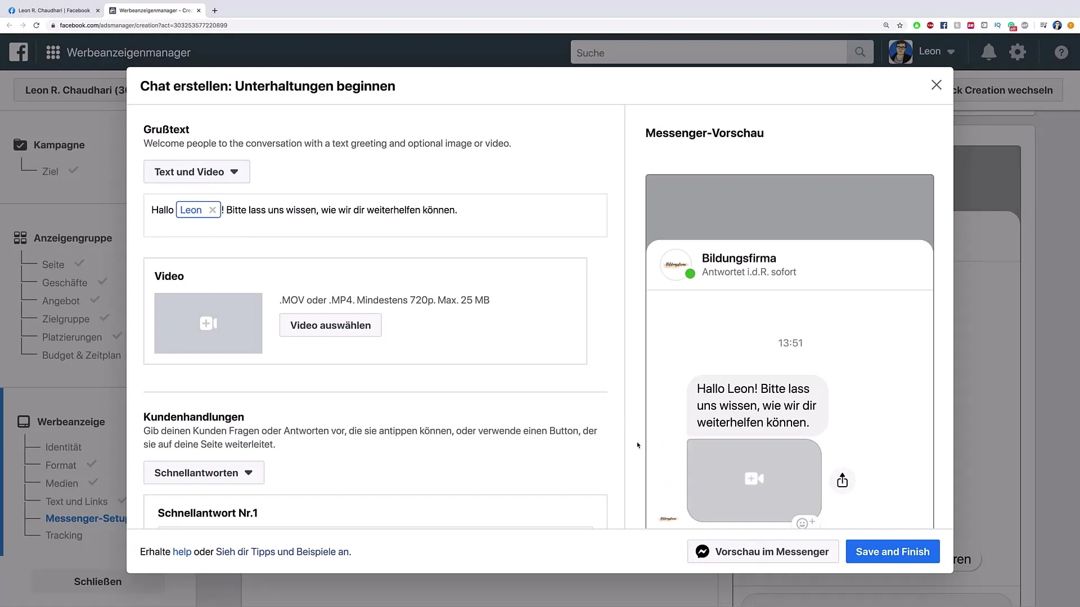Click the Facebook home icon

[x=18, y=52]
